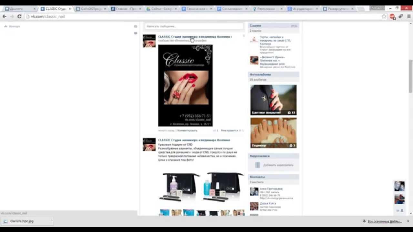413x232 pixels.
Task: Open the Chrome profile button at top right
Action: click(378, 7)
